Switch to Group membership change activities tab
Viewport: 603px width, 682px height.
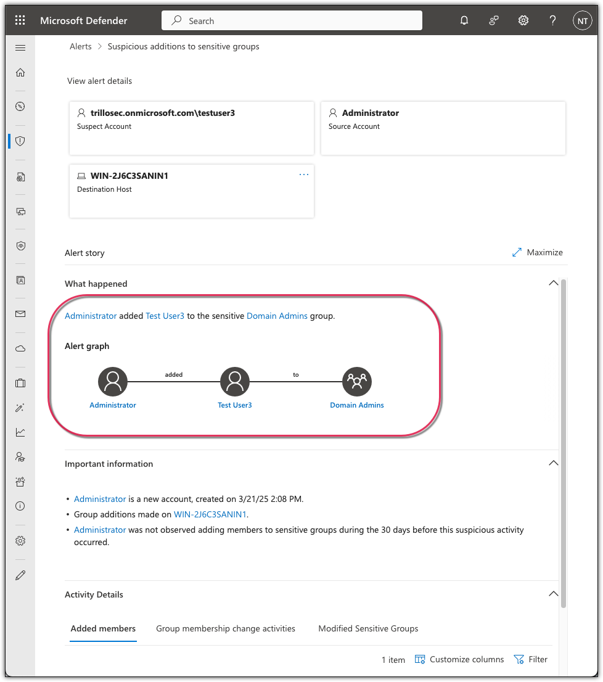(x=226, y=629)
